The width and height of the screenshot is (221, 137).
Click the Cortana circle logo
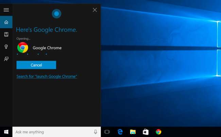[x=57, y=14]
